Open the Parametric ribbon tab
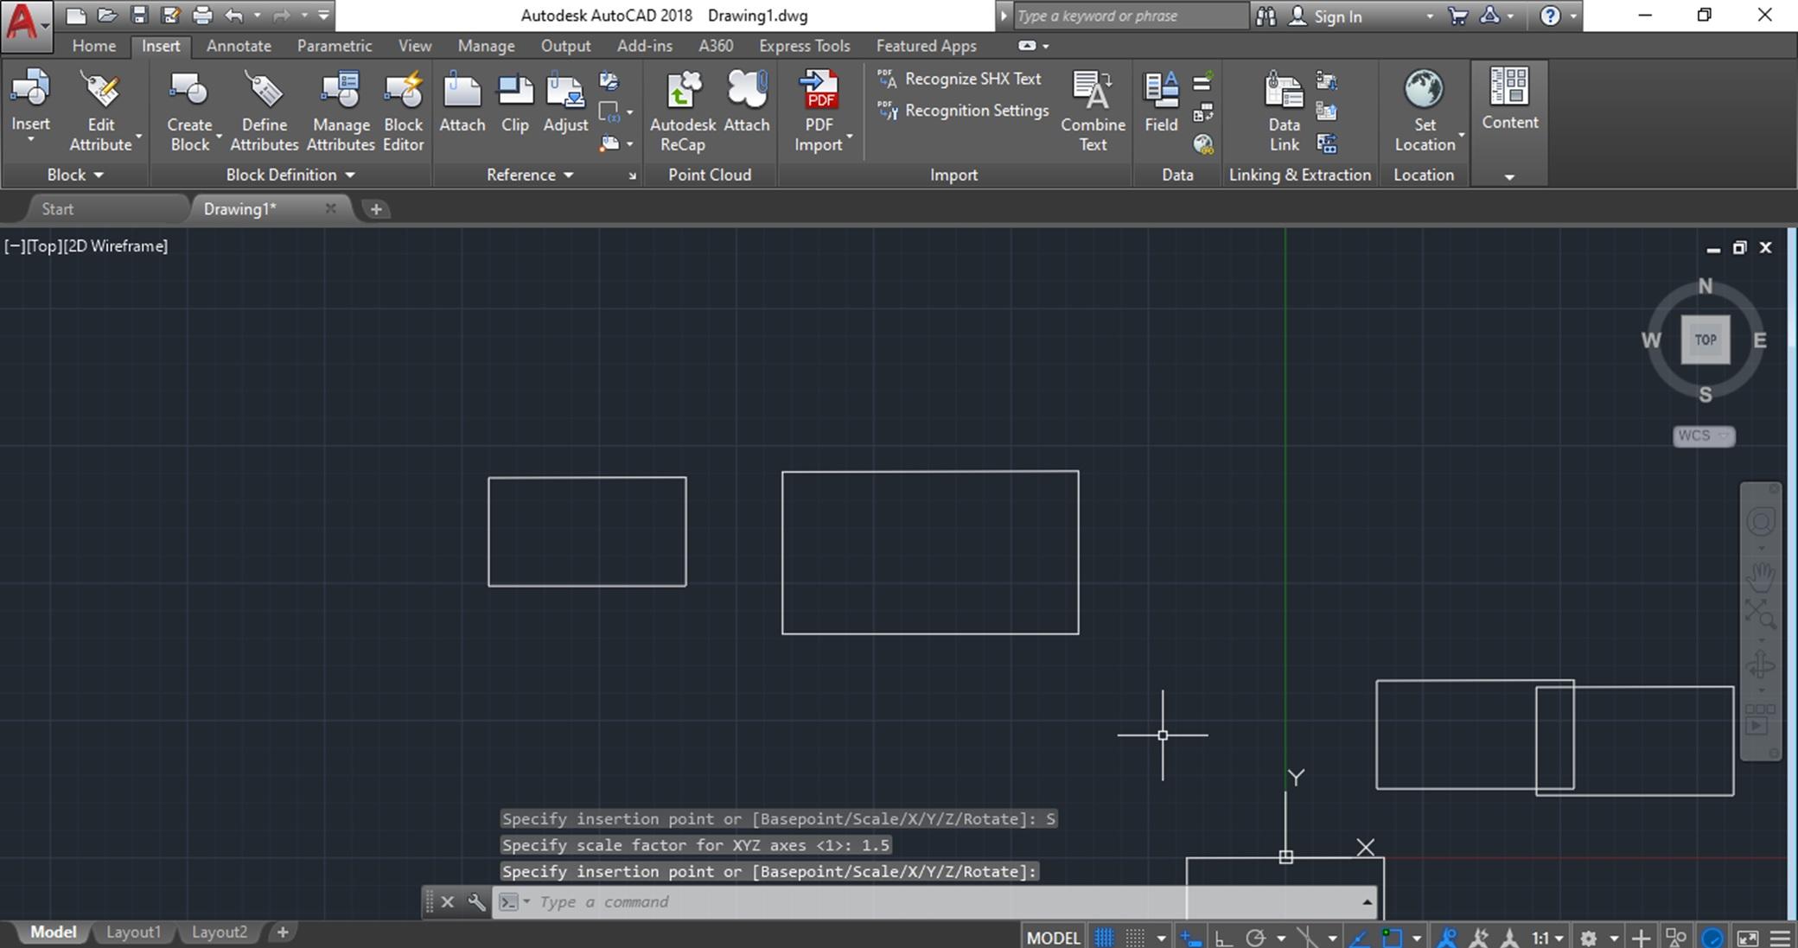1798x948 pixels. [335, 46]
